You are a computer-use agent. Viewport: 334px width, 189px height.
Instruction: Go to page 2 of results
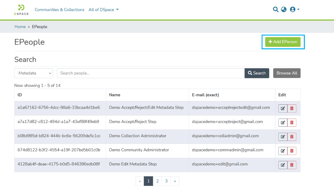click(157, 181)
